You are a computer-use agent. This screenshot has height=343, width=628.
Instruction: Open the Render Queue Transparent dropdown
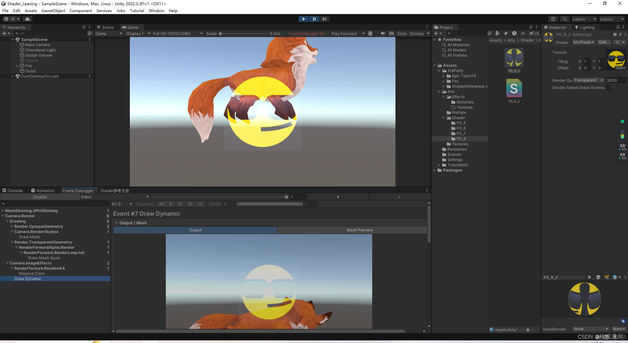588,80
